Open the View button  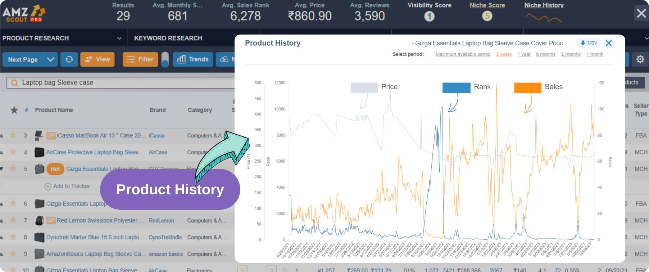[97, 59]
